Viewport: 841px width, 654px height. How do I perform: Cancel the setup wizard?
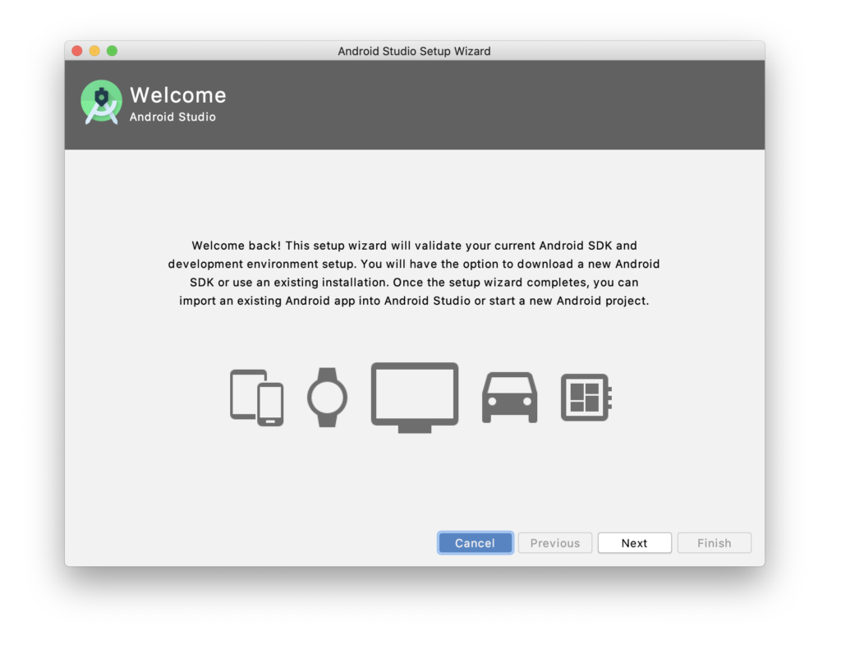pyautogui.click(x=476, y=543)
